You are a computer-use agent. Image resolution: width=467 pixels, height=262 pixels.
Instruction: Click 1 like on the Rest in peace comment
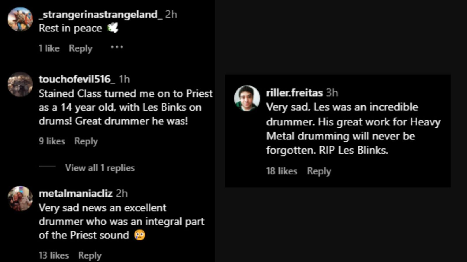49,48
